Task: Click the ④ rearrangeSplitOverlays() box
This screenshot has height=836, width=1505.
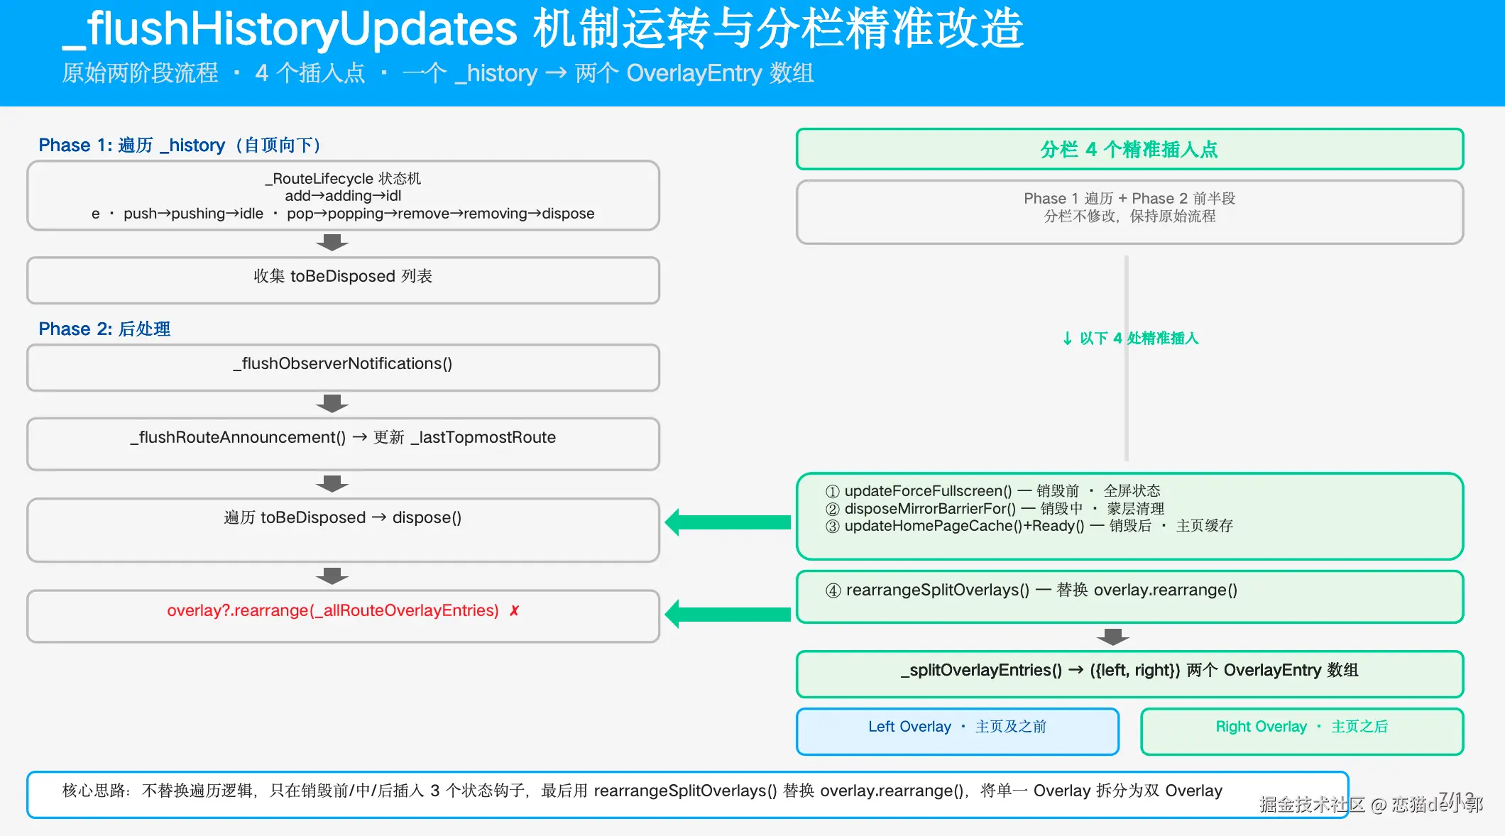Action: click(x=1130, y=597)
